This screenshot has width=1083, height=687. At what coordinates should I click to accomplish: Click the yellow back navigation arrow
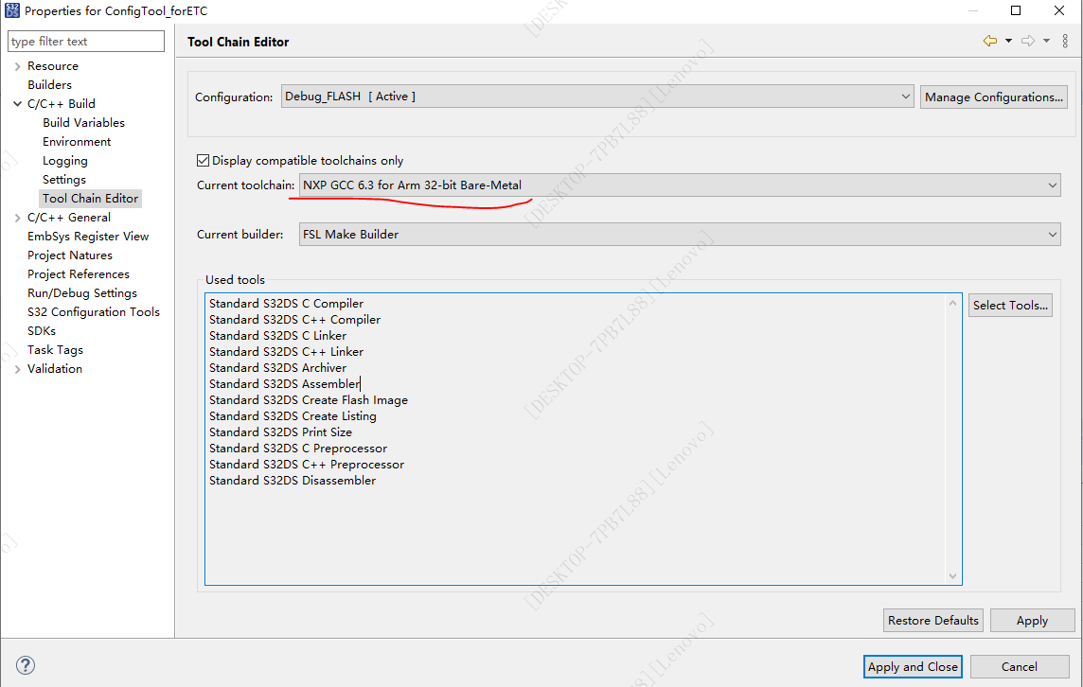coord(990,42)
